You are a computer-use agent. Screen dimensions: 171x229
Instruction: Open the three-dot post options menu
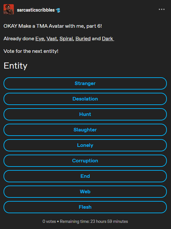click(162, 9)
